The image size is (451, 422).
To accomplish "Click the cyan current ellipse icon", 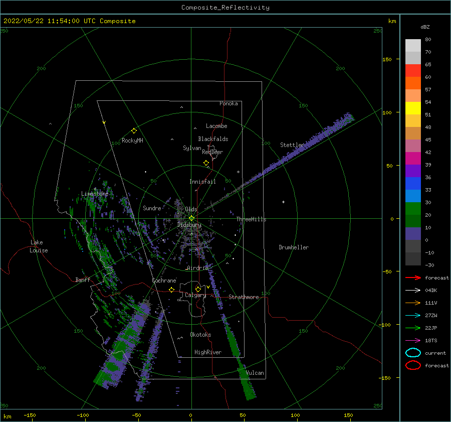I will point(413,353).
